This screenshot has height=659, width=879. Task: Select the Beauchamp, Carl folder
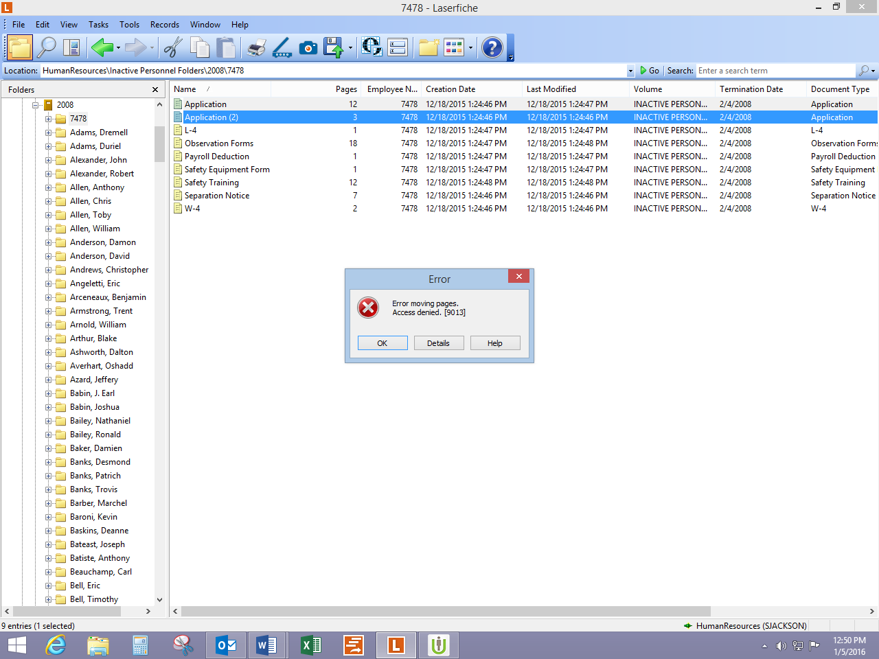pos(101,572)
